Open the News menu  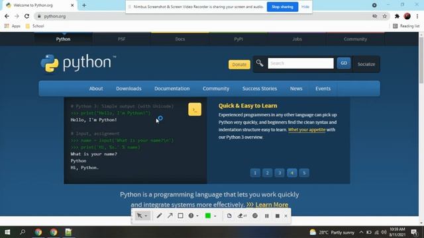pos(296,89)
